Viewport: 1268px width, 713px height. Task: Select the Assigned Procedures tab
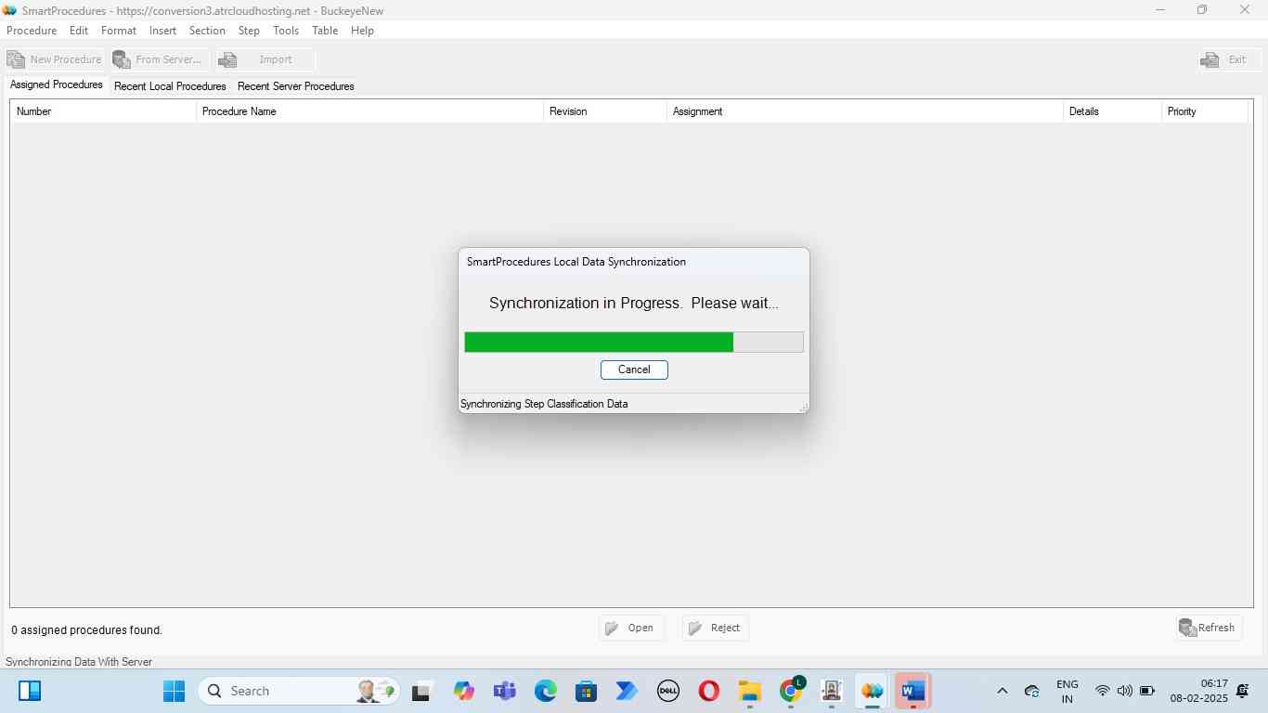(57, 84)
